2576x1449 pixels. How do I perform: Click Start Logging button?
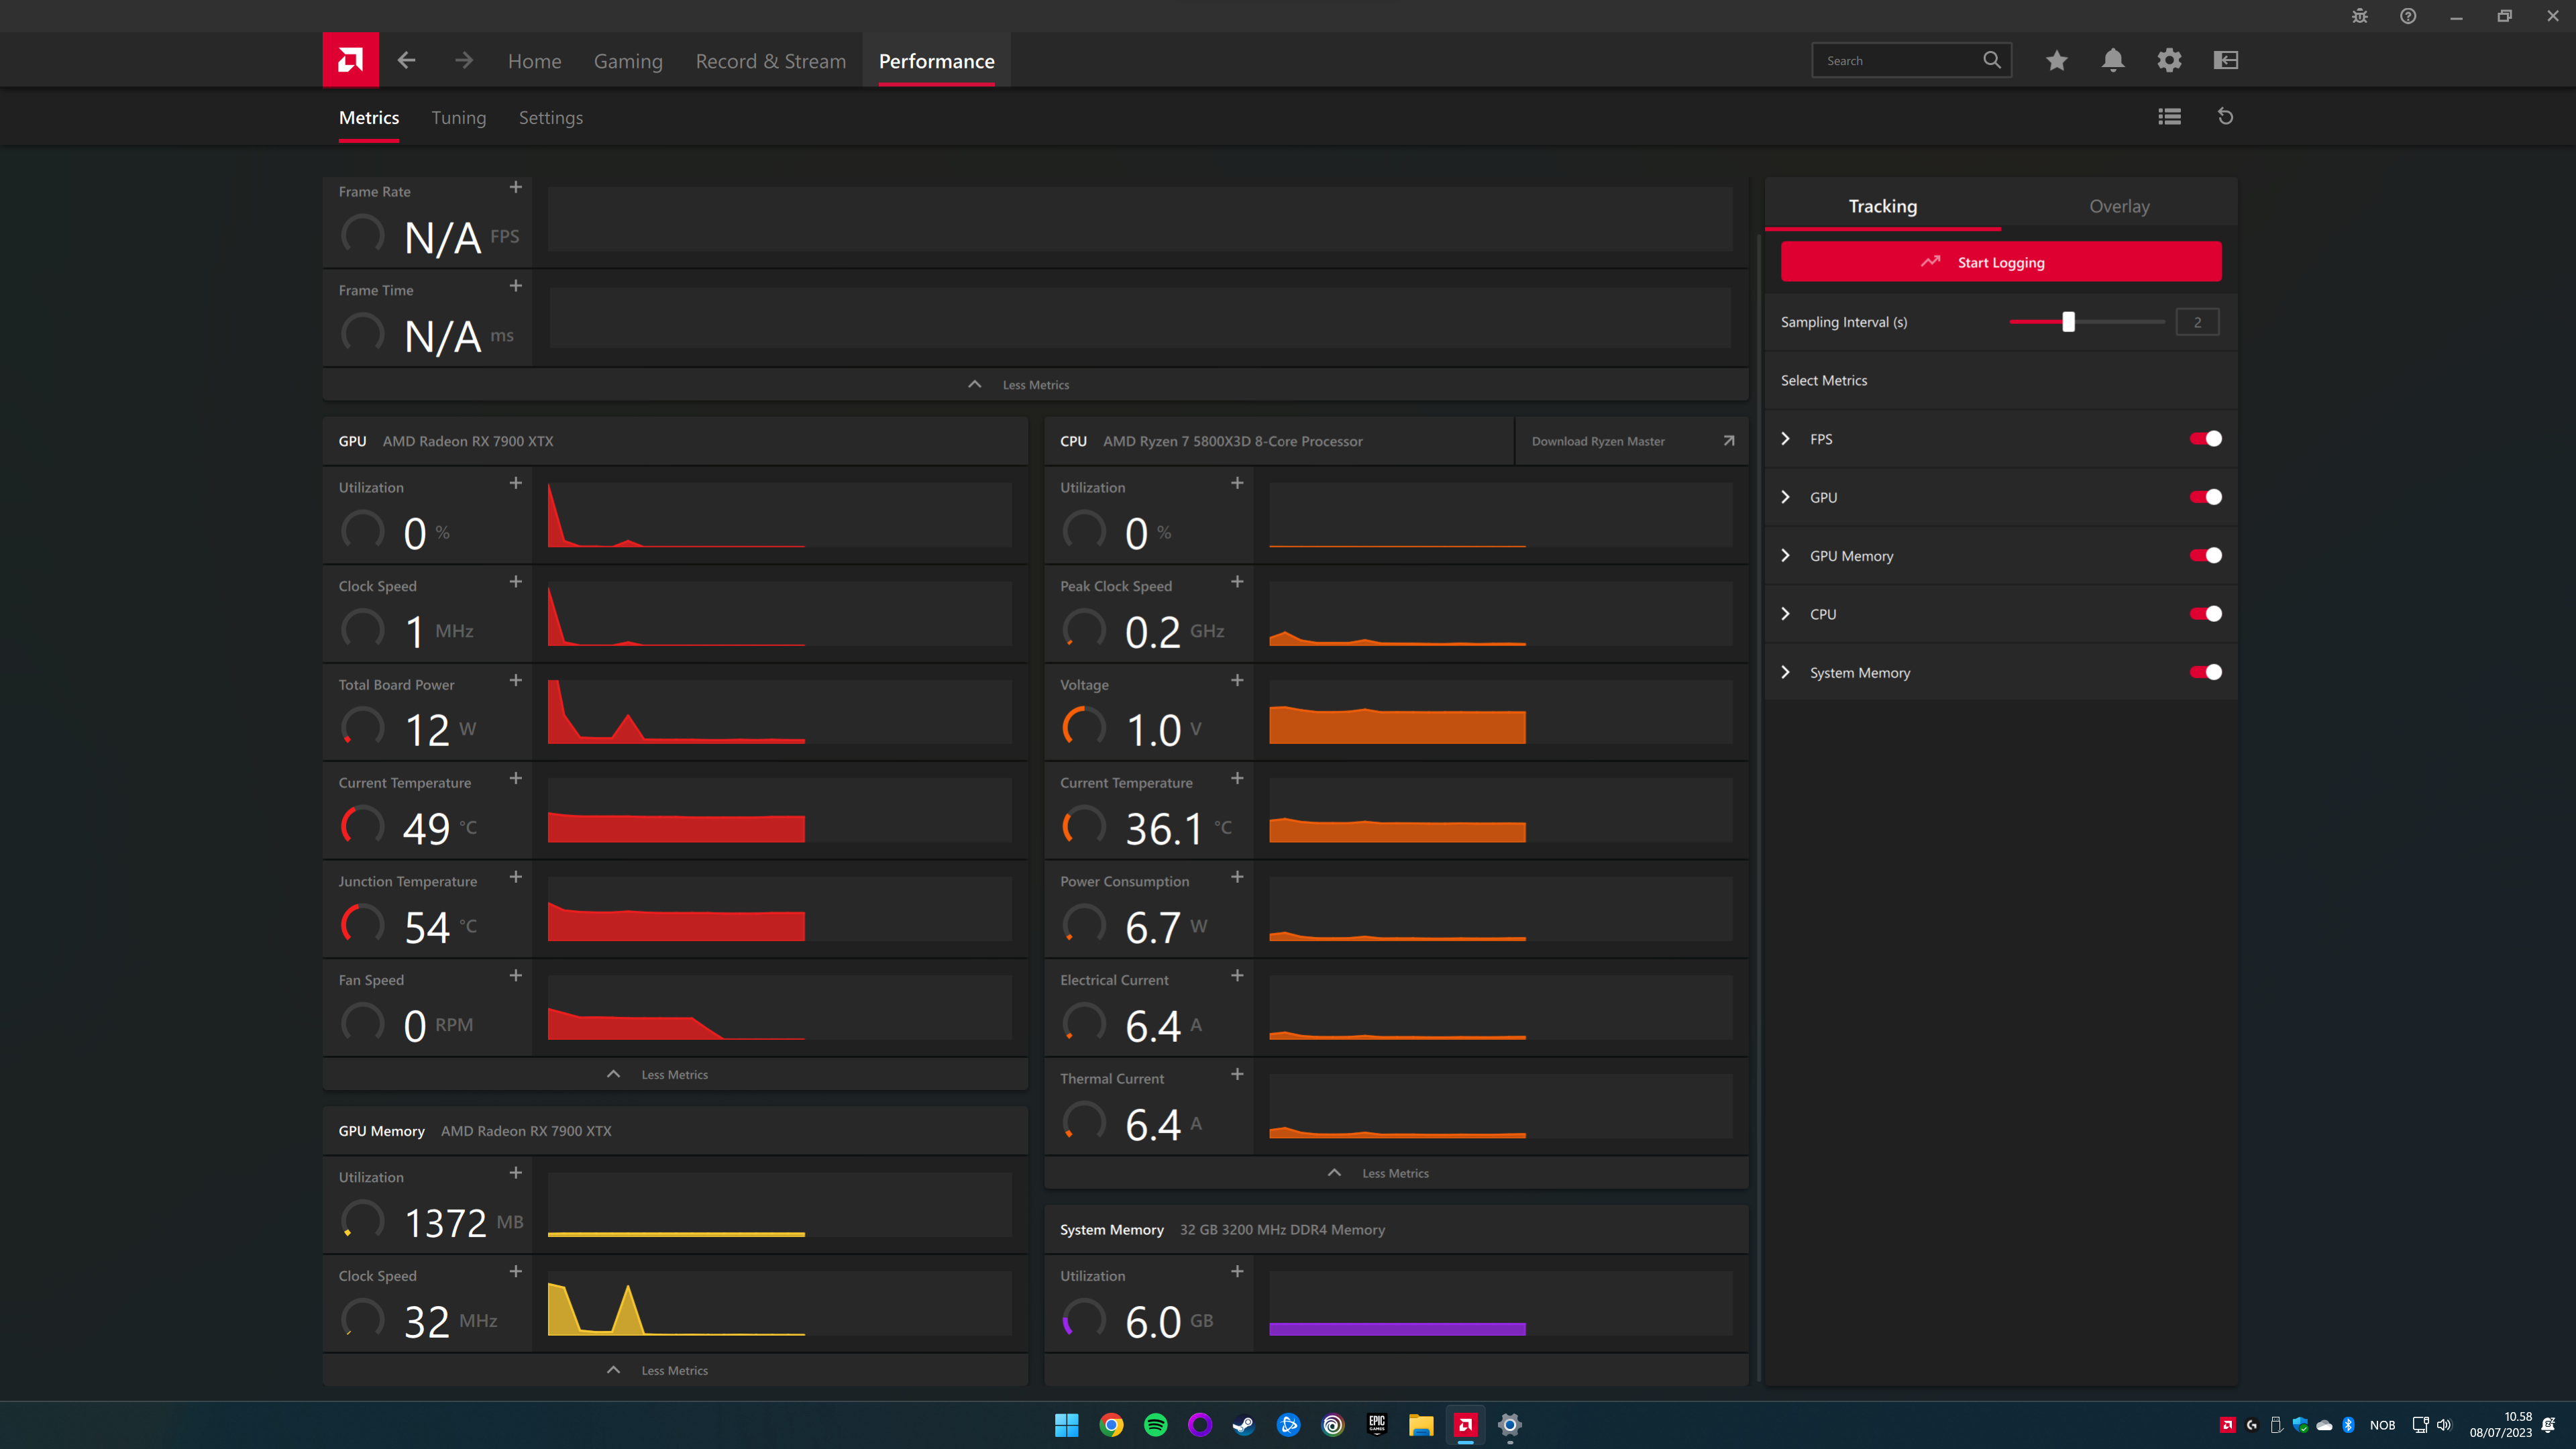[2001, 262]
